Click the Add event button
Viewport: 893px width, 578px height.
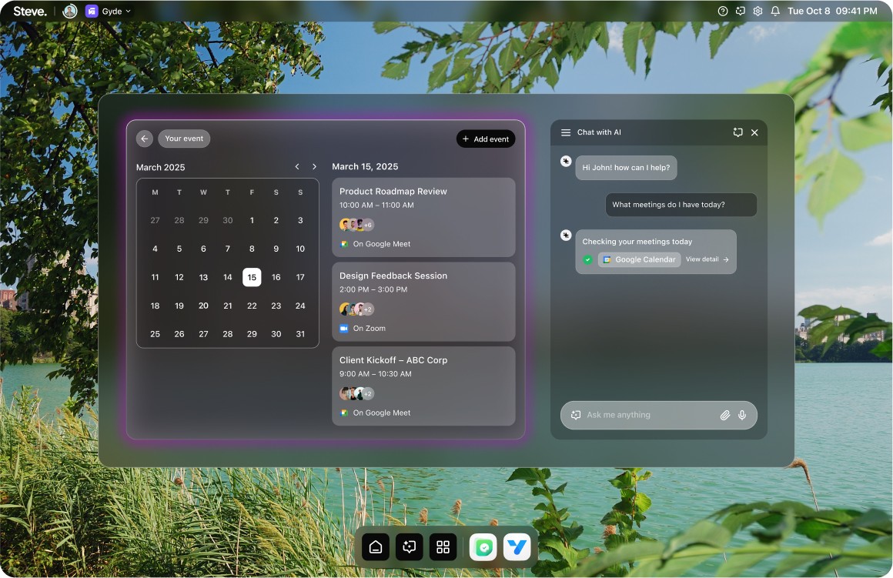click(486, 139)
